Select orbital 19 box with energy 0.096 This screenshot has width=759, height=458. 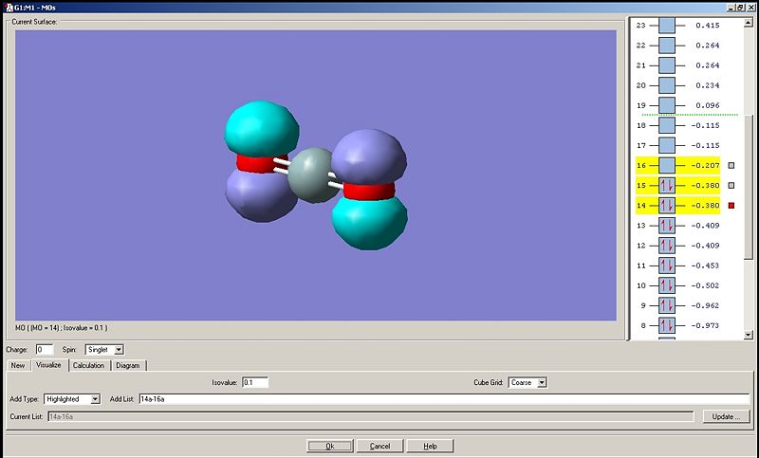click(x=667, y=105)
